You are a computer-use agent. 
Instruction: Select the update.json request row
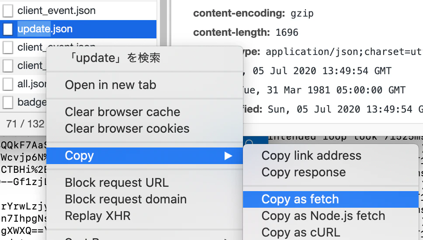(78, 29)
